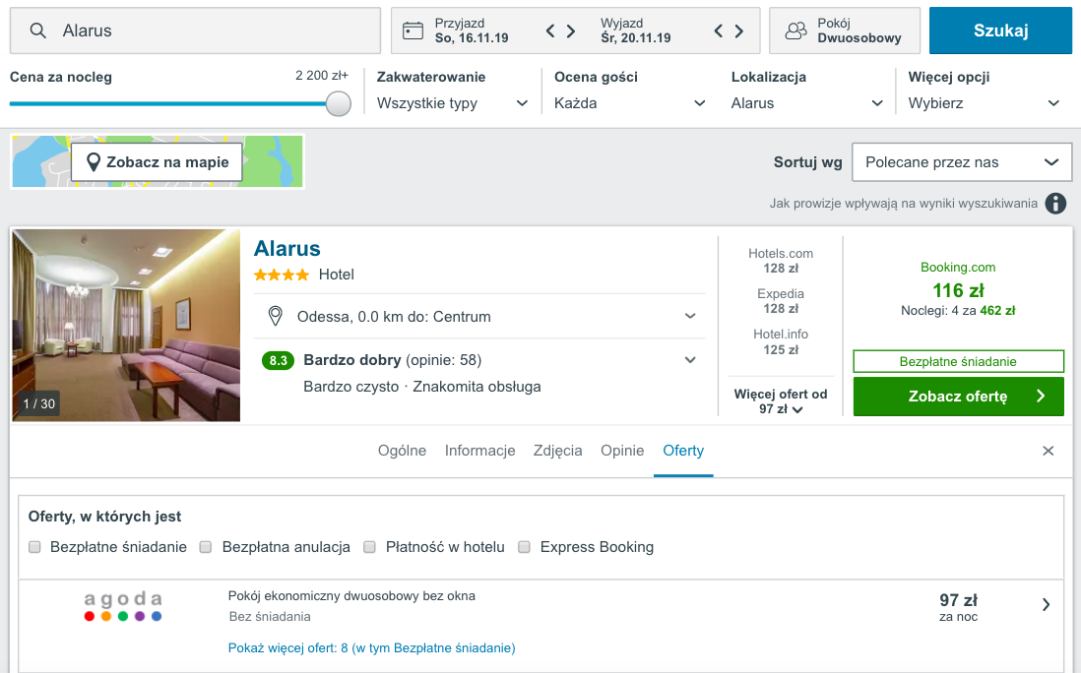Screen dimensions: 1081x673
Task: Expand the Odessa location details
Action: (690, 316)
